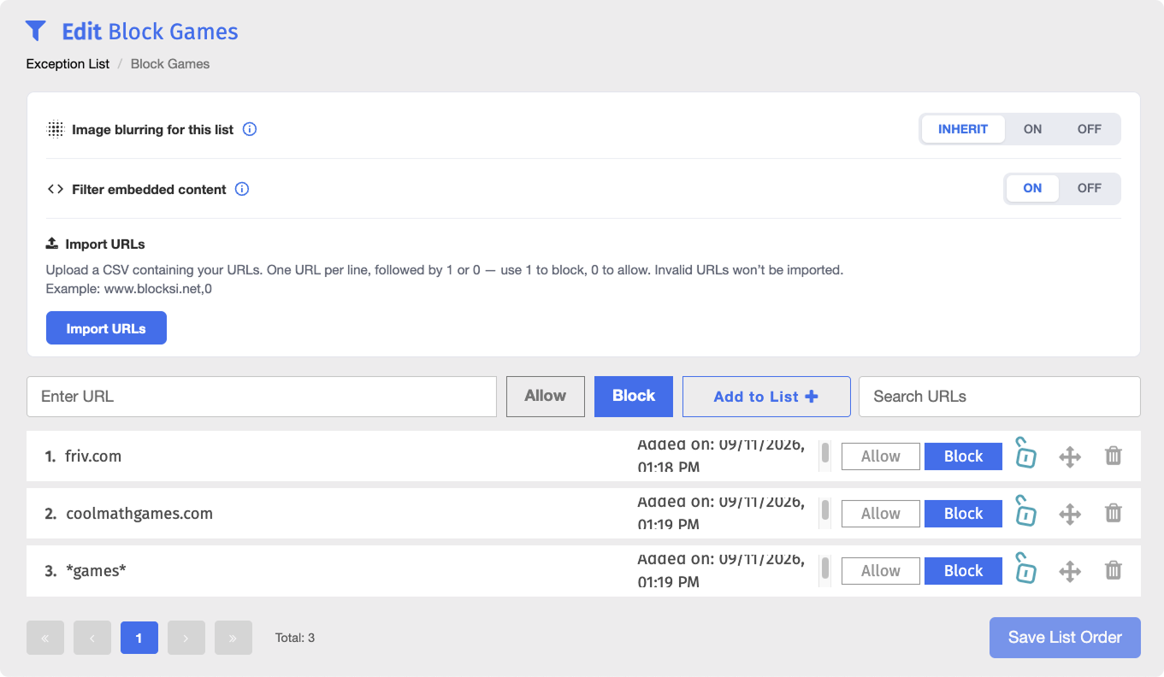Click the coolmathgames.com entry text
Viewport: 1164px width, 677px height.
tap(139, 514)
